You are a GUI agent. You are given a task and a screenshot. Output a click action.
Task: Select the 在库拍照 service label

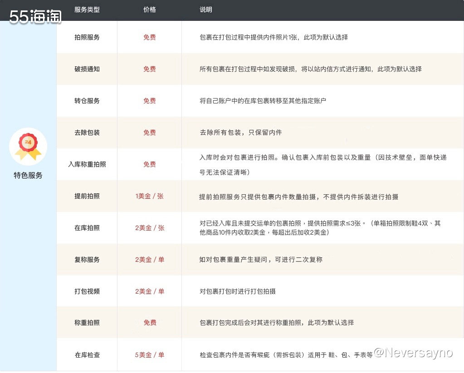87,228
